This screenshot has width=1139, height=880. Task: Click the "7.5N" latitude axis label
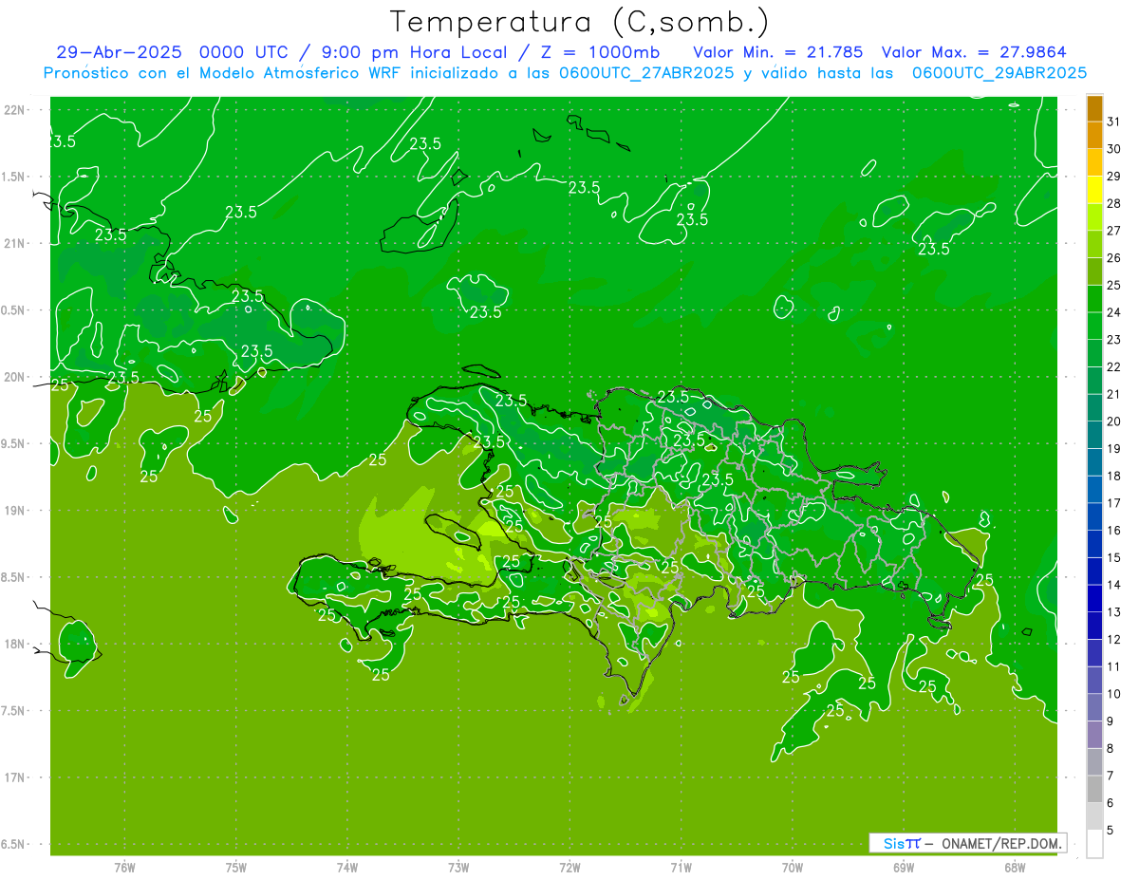click(14, 711)
